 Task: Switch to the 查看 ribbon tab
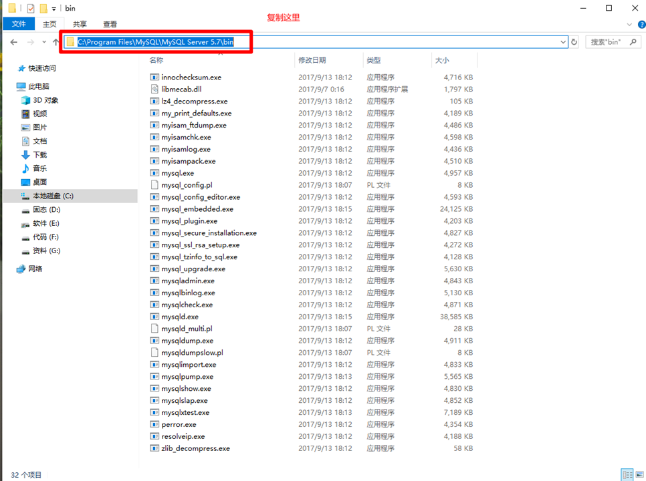pyautogui.click(x=110, y=24)
